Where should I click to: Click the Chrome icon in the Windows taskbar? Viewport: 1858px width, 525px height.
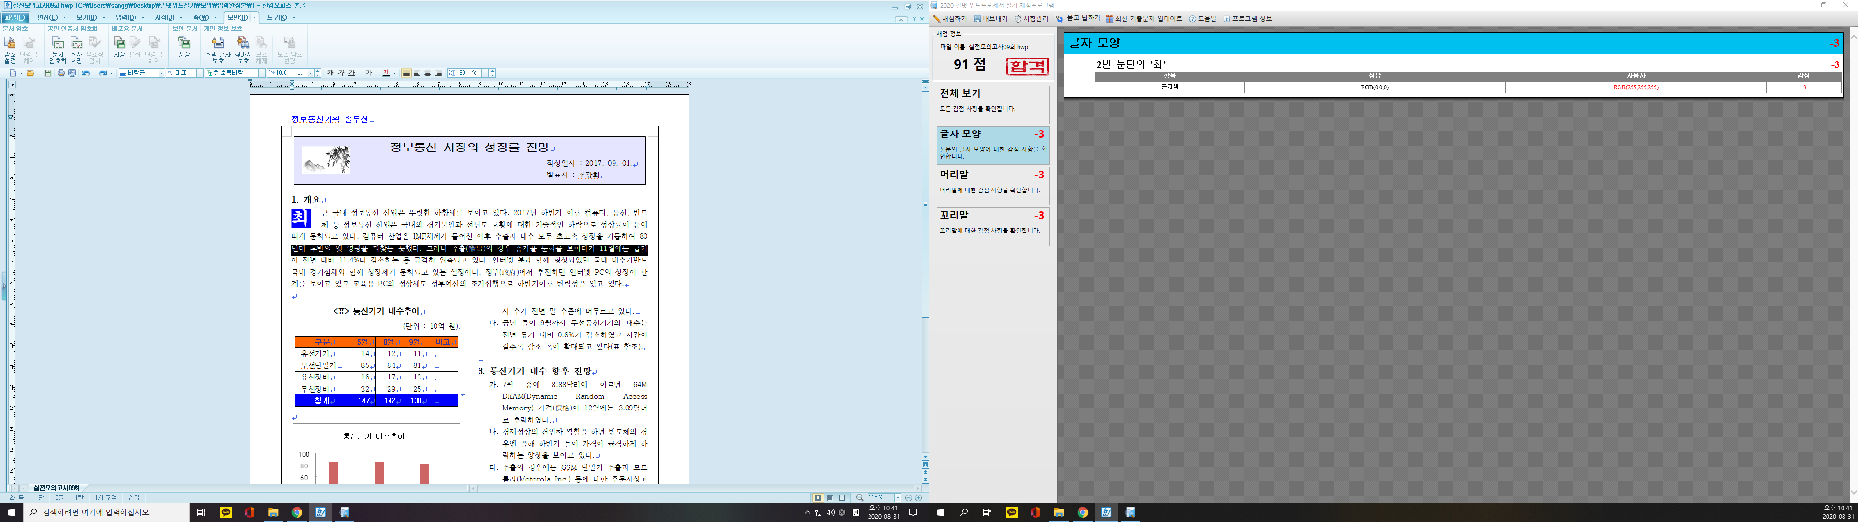tap(297, 512)
